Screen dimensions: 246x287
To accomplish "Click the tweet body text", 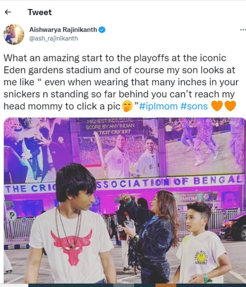I will (121, 82).
